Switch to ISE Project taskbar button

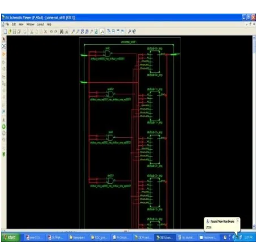(143, 237)
